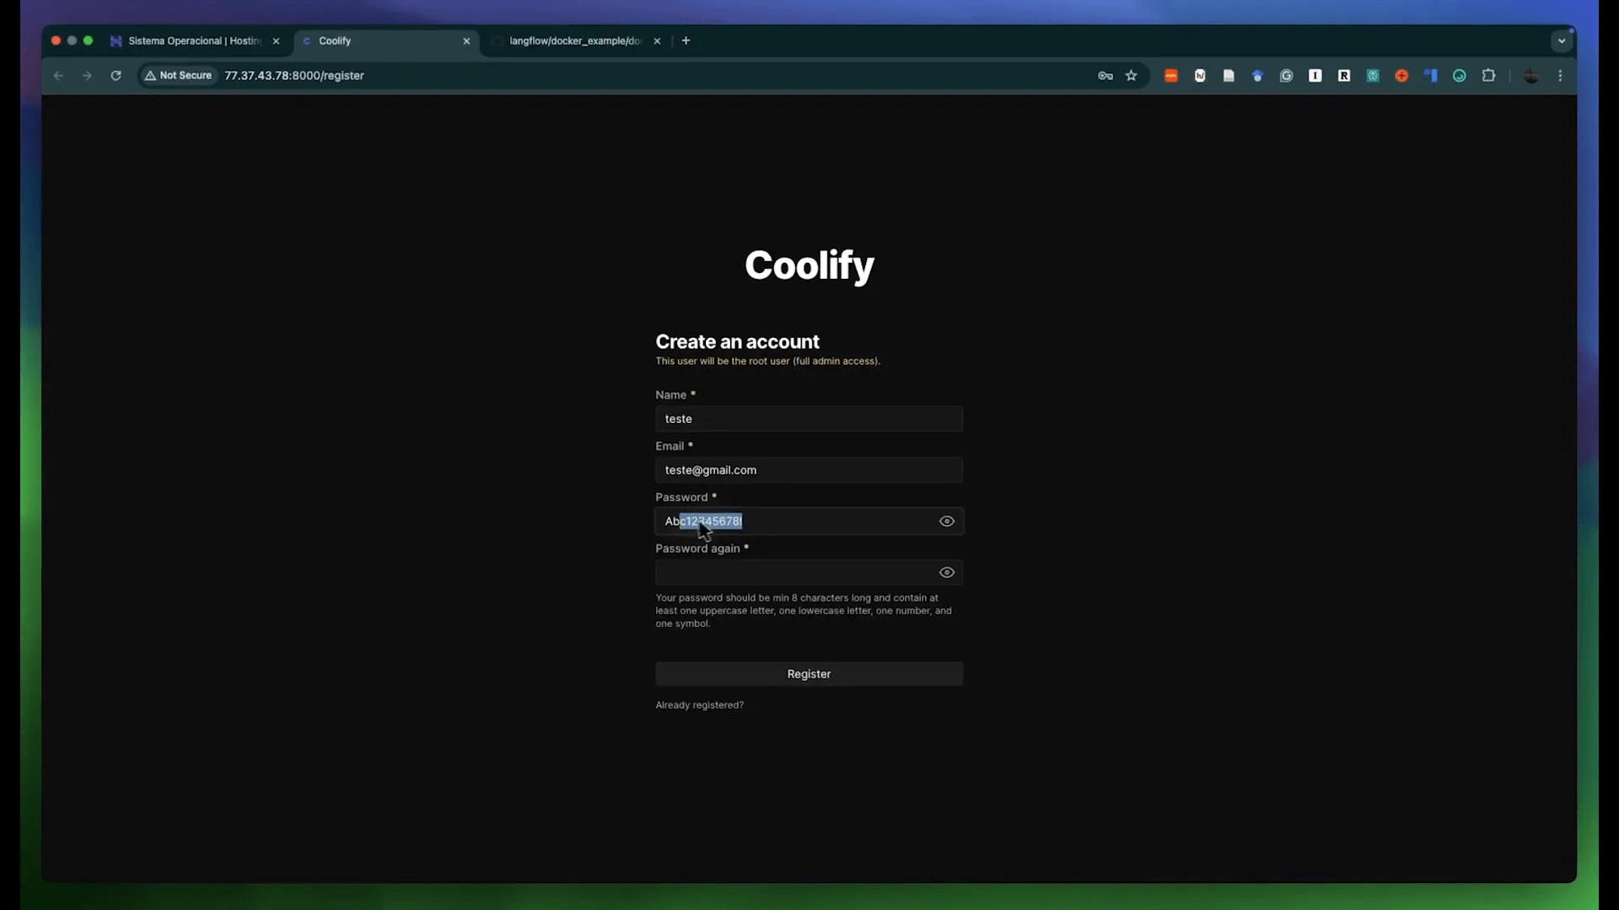
Task: Open the Grammarly G extension
Action: [x=1286, y=76]
